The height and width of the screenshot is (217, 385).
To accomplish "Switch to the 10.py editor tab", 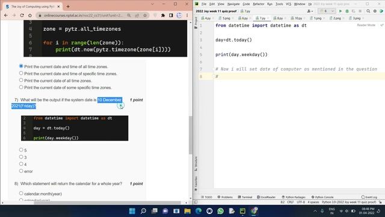I will click(298, 18).
